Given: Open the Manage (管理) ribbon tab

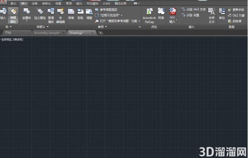Looking at the screenshot, I should (x=69, y=3).
